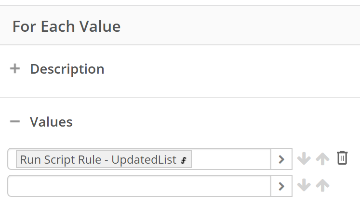Click blank space after the UpdatedList token

(231, 159)
